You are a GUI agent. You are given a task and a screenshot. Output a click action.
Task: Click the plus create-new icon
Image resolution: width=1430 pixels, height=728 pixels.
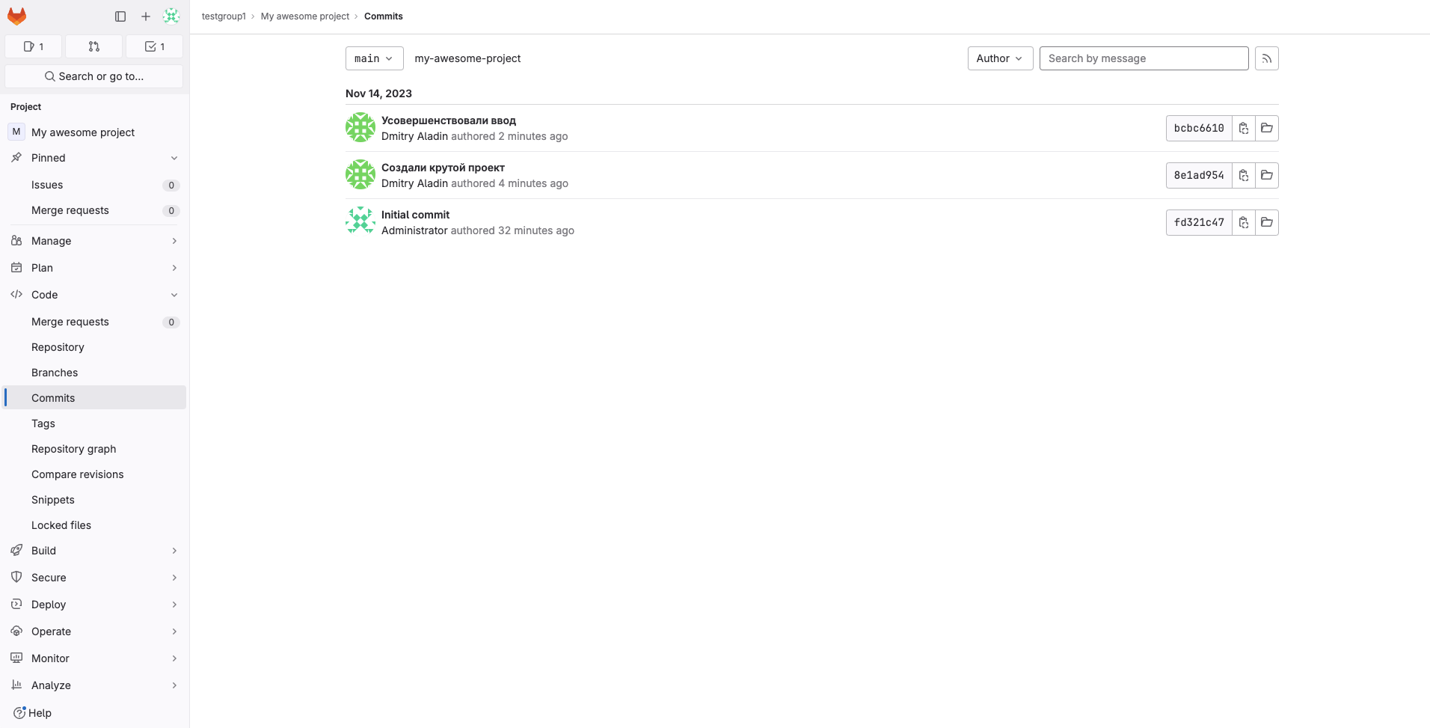pyautogui.click(x=146, y=16)
